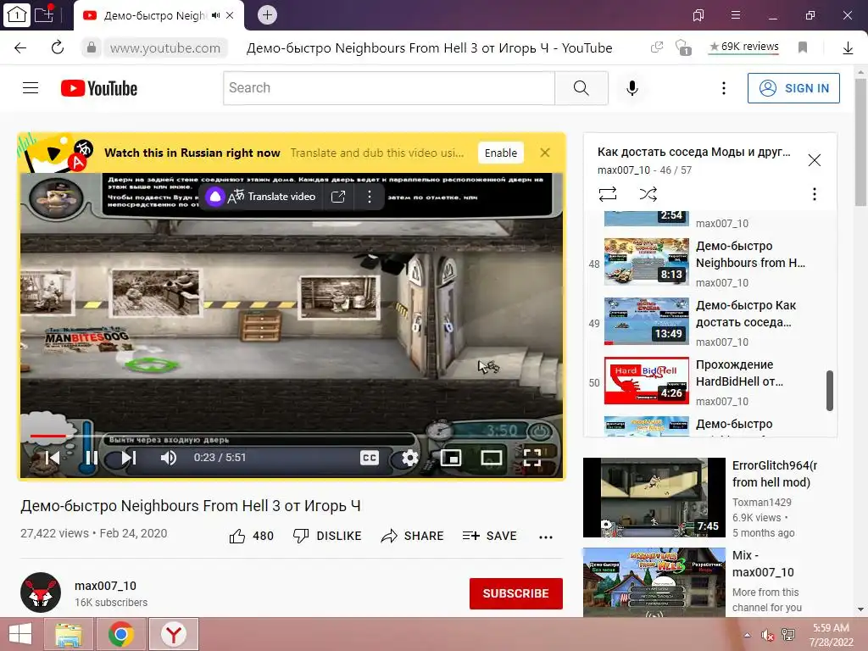The image size is (868, 651).
Task: Close the playlist panel
Action: pos(814,160)
